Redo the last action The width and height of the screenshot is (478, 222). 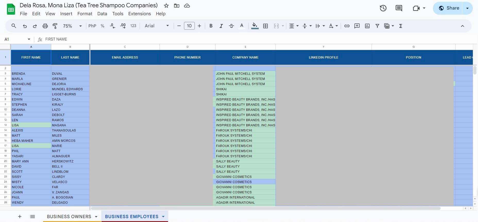(35, 26)
